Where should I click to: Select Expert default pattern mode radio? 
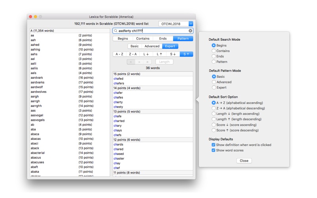pyautogui.click(x=214, y=88)
